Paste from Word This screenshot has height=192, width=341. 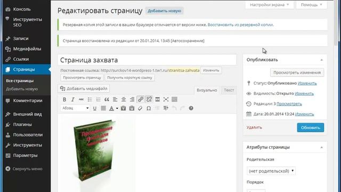[132, 108]
